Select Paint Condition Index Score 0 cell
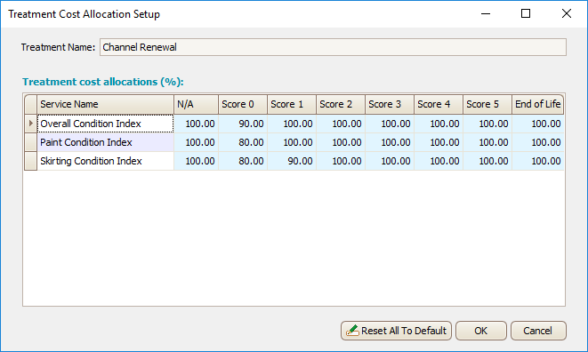The image size is (588, 352). pos(243,142)
